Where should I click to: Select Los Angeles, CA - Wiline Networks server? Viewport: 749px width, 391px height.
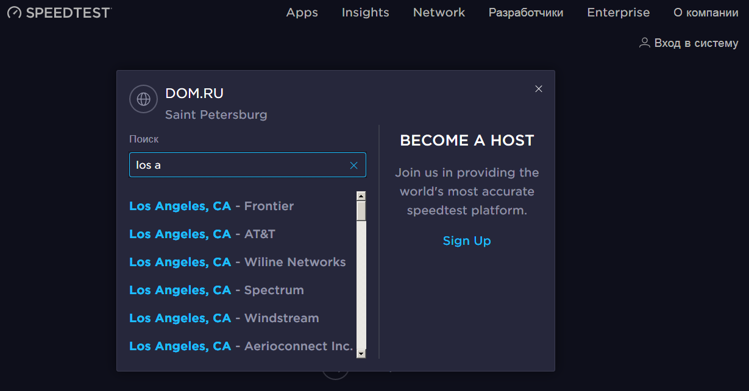[x=238, y=262]
